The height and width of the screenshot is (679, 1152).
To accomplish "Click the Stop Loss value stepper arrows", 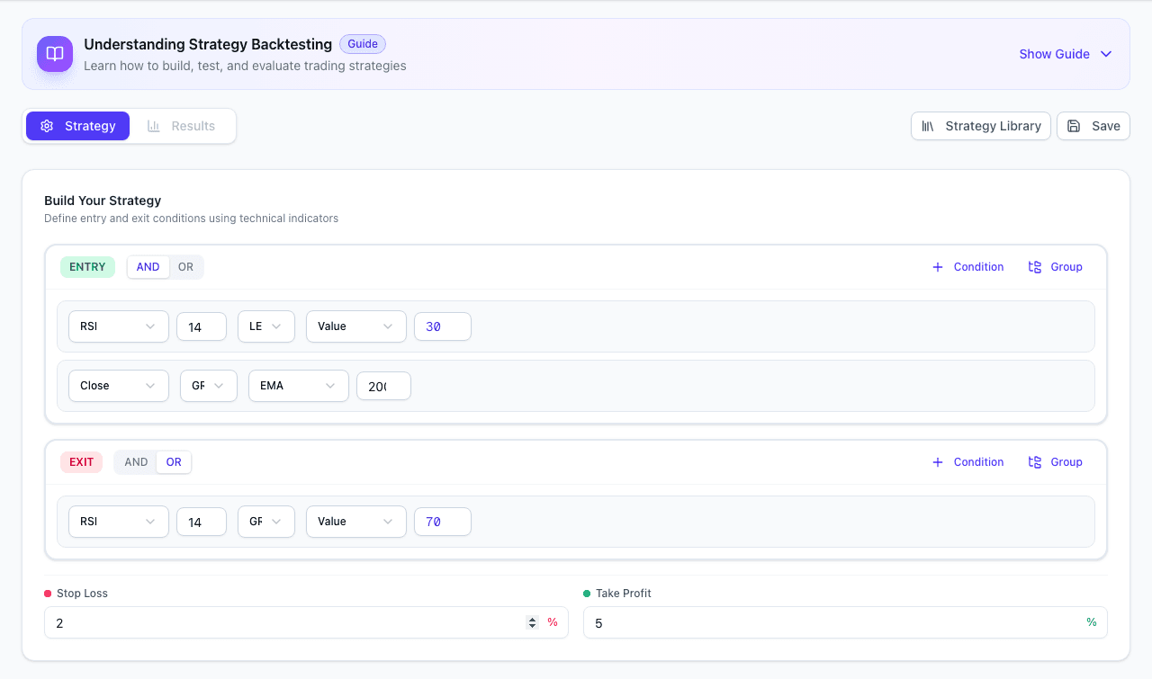I will click(x=531, y=621).
